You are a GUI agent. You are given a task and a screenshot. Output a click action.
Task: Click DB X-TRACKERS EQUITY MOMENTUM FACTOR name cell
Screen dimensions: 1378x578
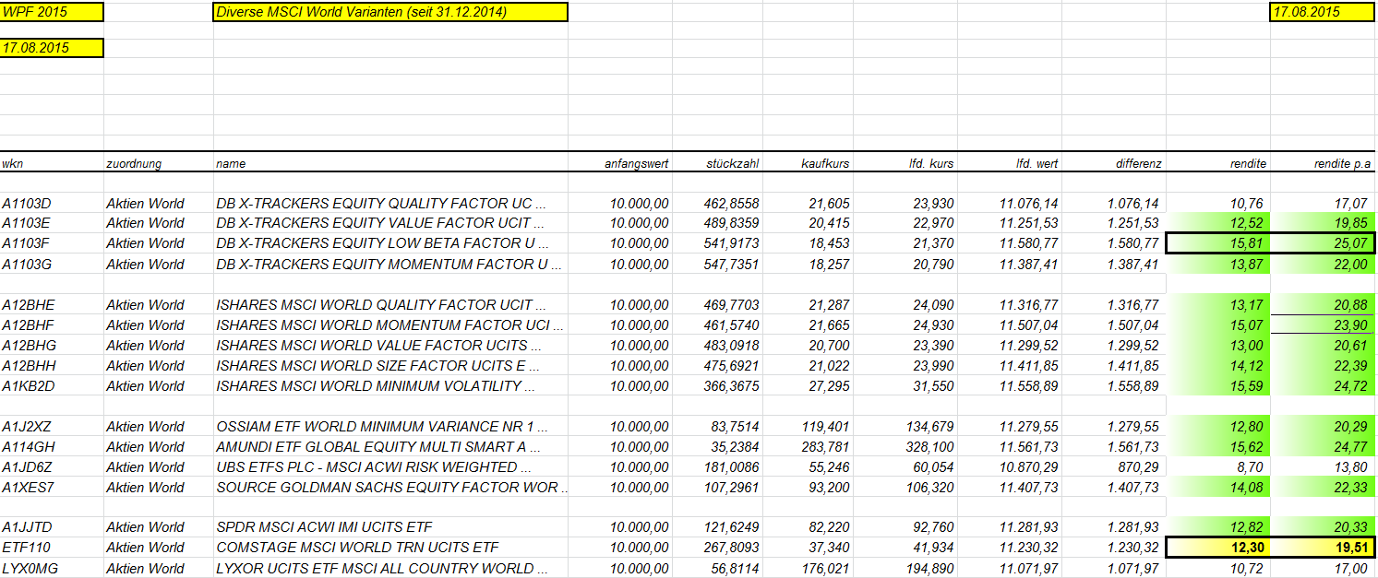click(x=389, y=264)
